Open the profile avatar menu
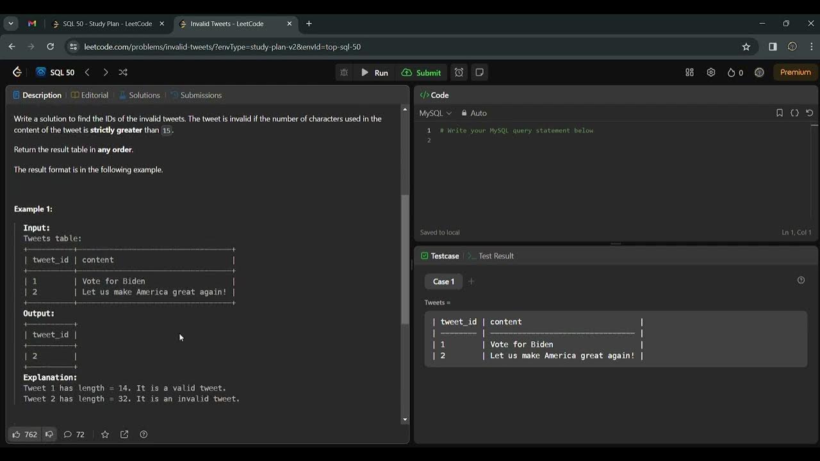This screenshot has height=461, width=820. click(759, 72)
